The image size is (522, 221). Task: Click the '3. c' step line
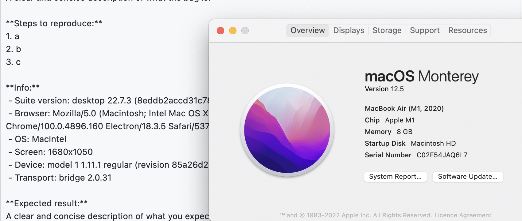pos(13,62)
